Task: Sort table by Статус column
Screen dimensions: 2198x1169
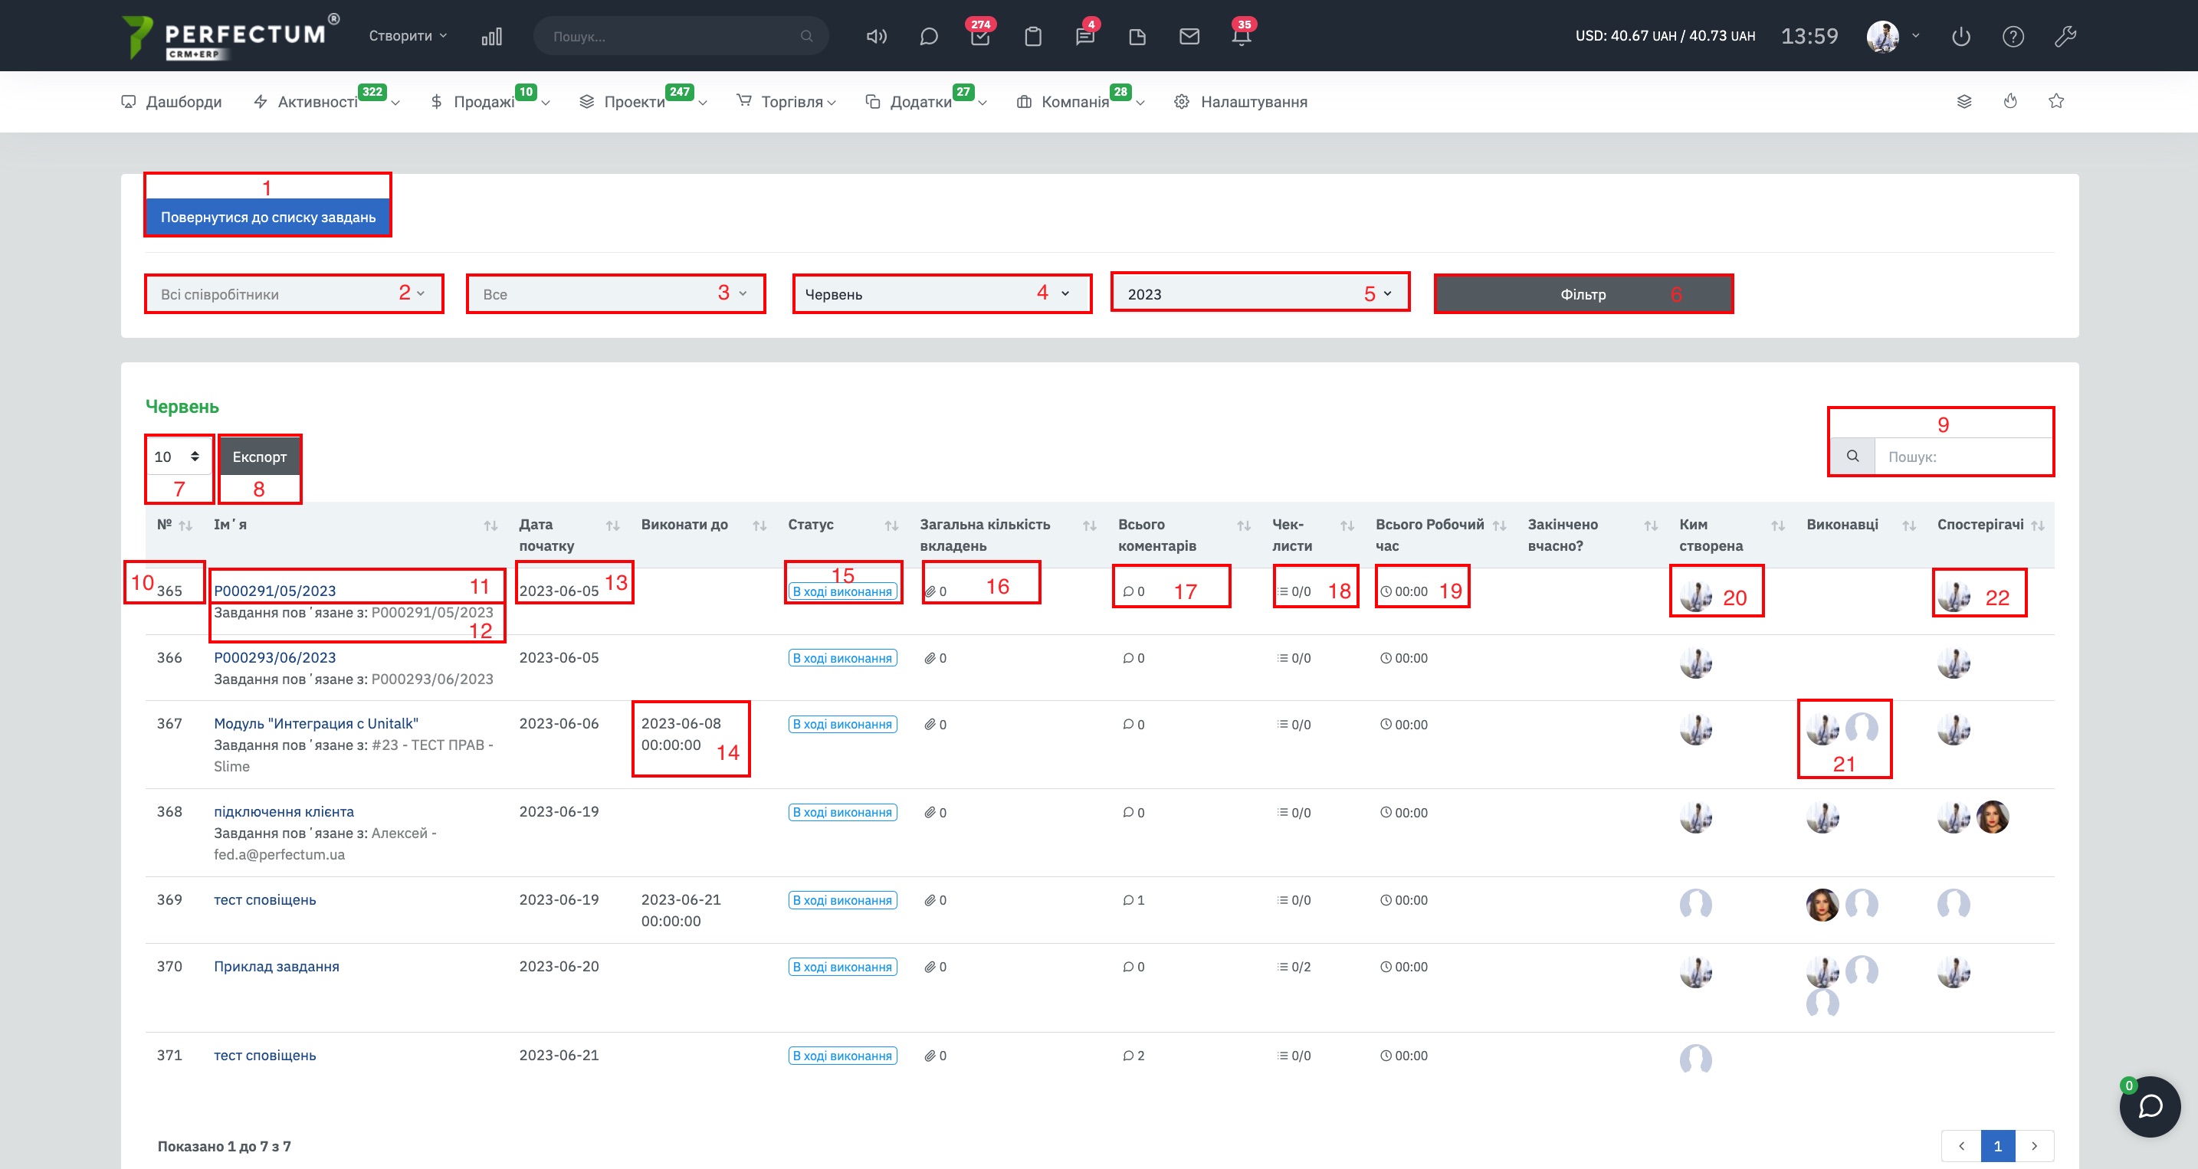Action: pos(811,525)
